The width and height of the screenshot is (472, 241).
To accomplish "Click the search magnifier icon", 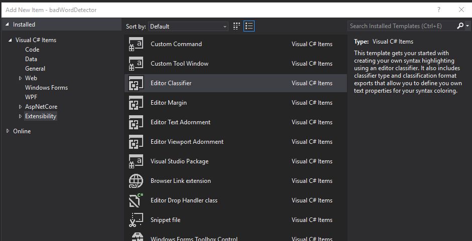I will click(460, 26).
